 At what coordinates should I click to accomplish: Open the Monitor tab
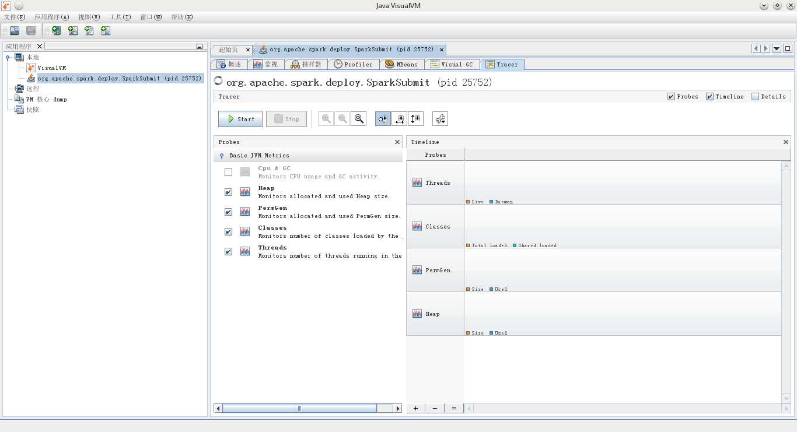pyautogui.click(x=266, y=64)
